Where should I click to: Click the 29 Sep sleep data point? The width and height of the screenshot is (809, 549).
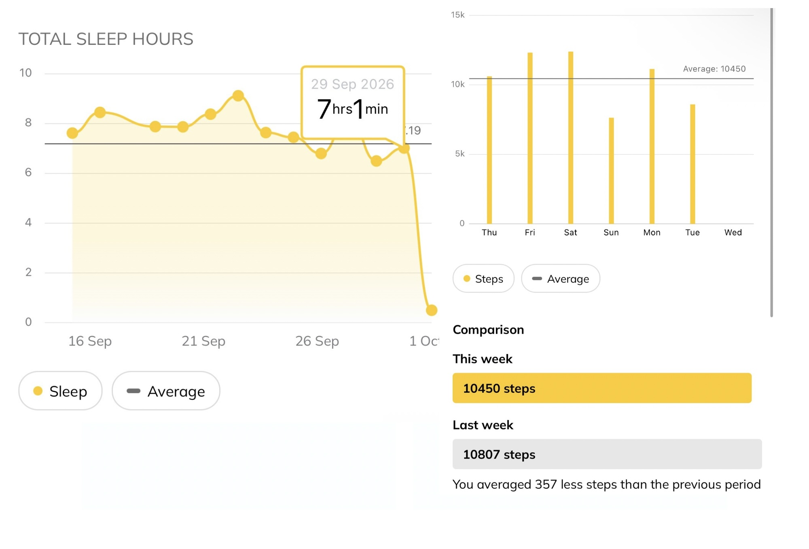coord(404,148)
